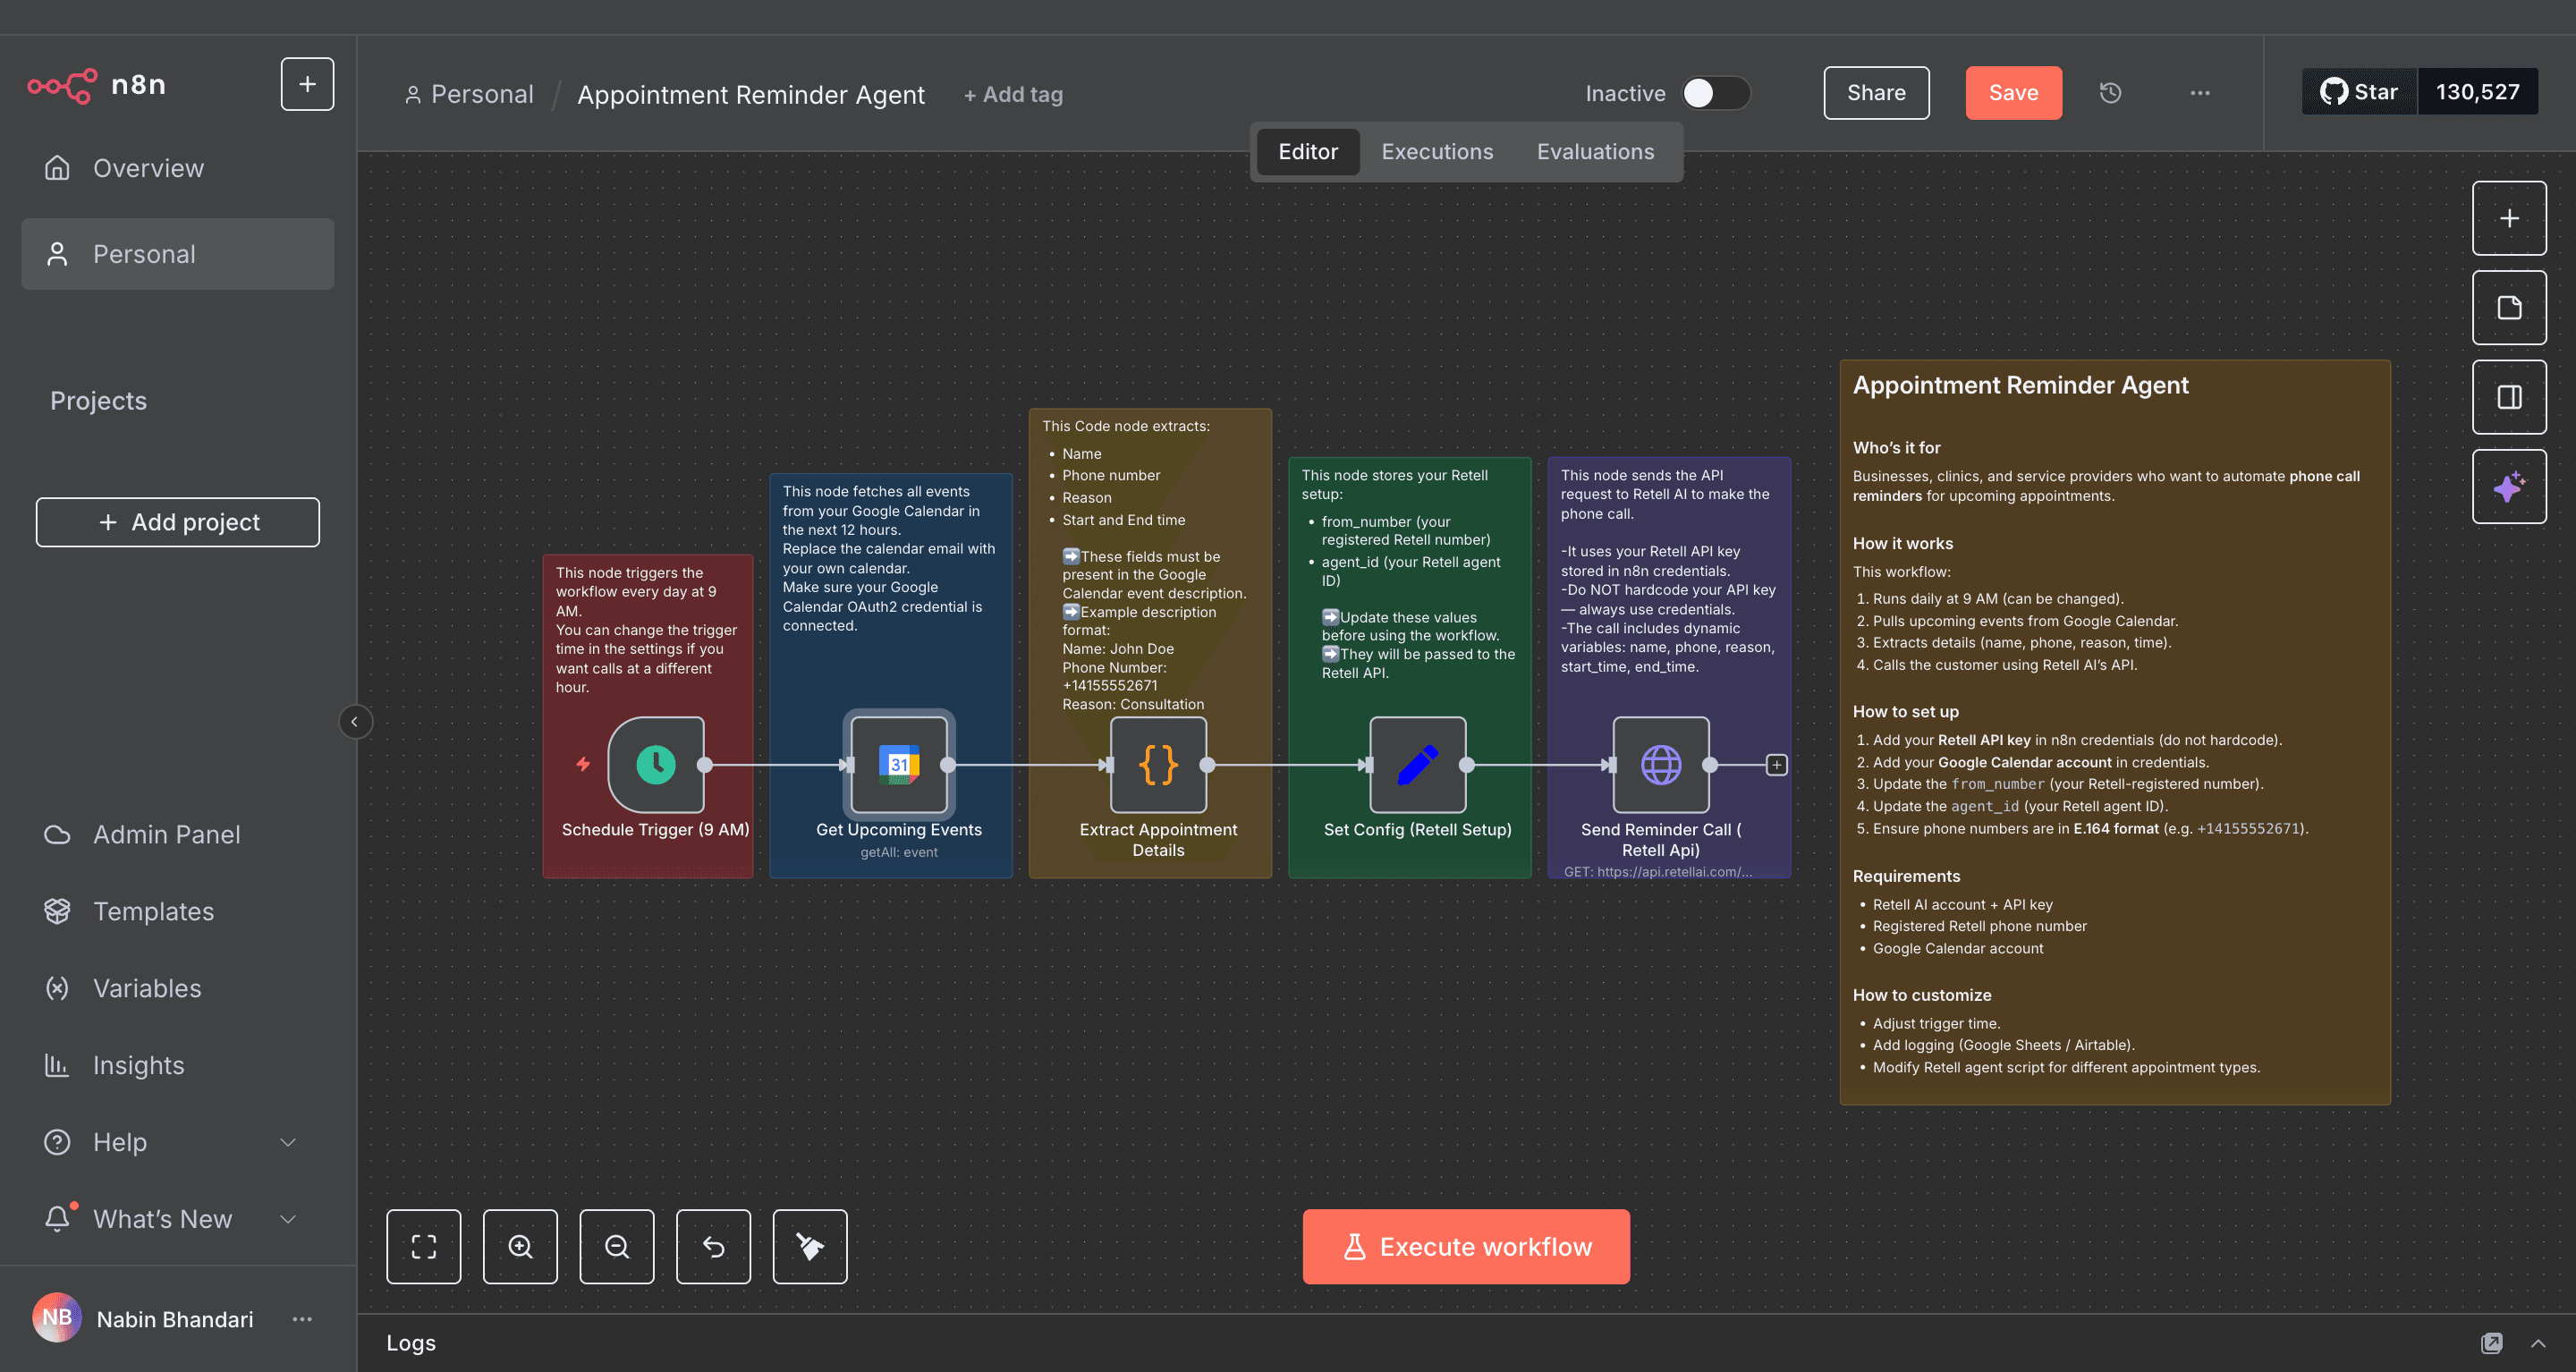The width and height of the screenshot is (2576, 1372).
Task: Open the AI assistant sparkle button
Action: [x=2509, y=487]
